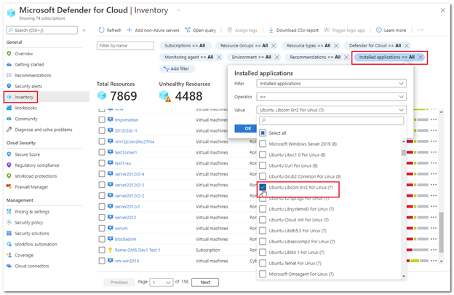Click the Overview shield icon in sidebar

(9, 54)
